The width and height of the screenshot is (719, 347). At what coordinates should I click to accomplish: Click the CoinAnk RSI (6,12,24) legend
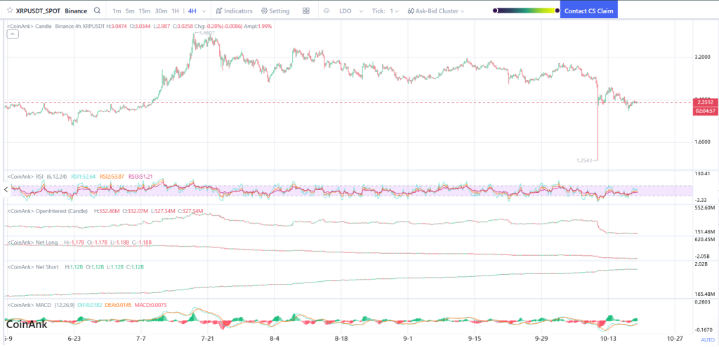click(x=37, y=176)
